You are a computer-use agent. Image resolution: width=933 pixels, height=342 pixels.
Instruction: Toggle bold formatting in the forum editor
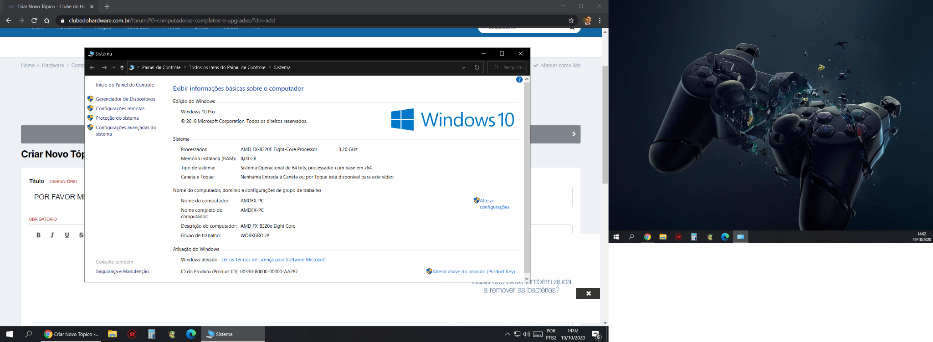coord(38,235)
